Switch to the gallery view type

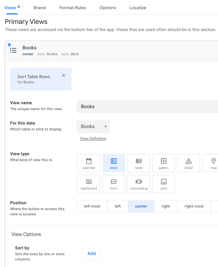coord(163,163)
